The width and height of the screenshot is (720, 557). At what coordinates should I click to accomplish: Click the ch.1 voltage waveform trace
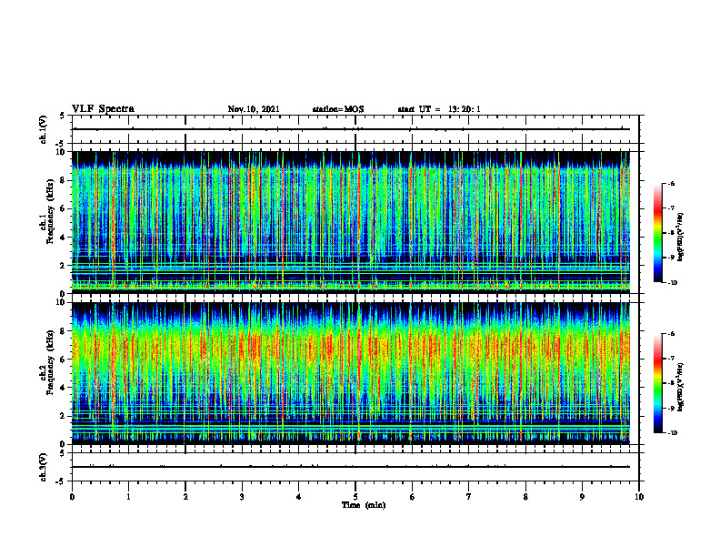[351, 129]
